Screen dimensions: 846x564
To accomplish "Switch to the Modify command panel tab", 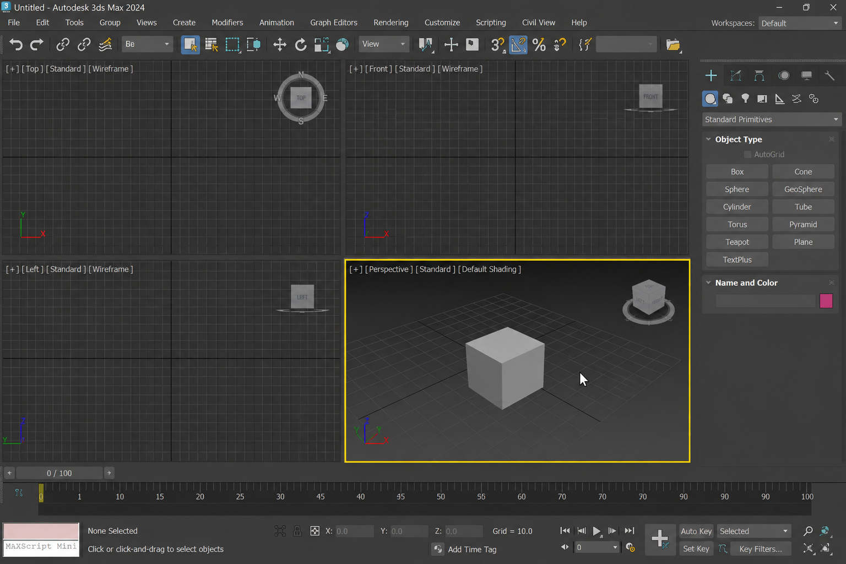I will (x=736, y=75).
